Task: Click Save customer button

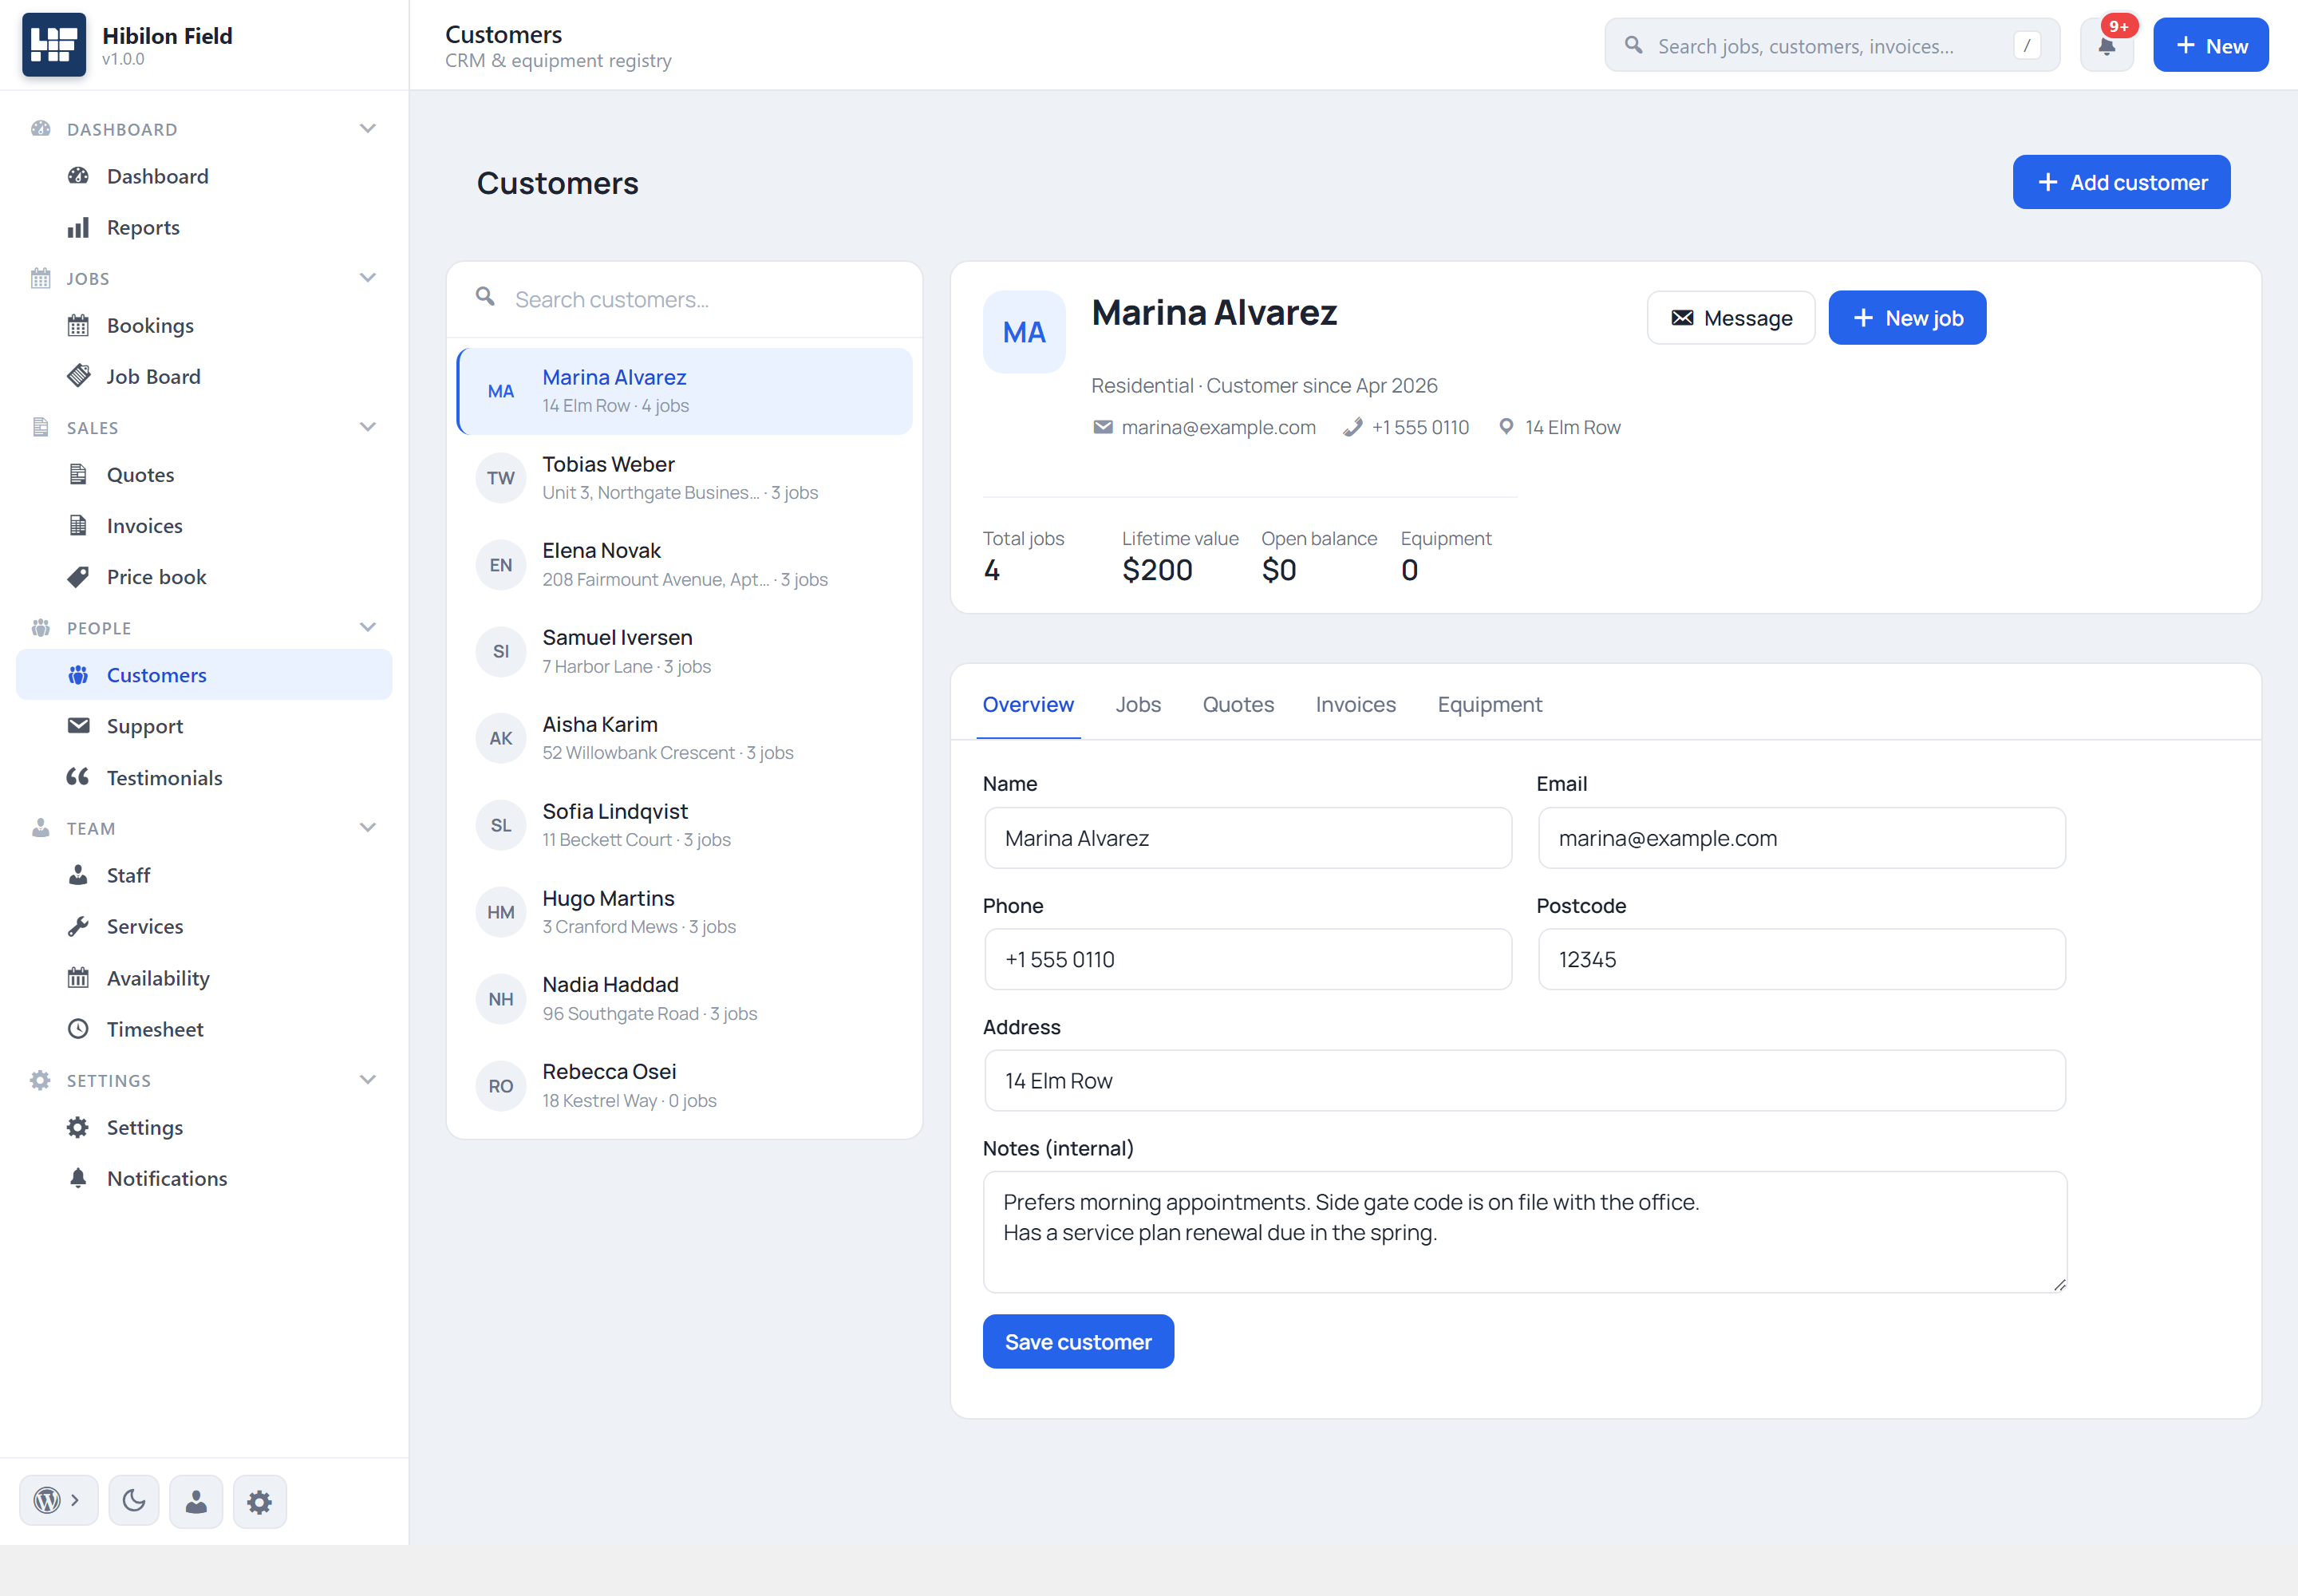Action: click(x=1078, y=1341)
